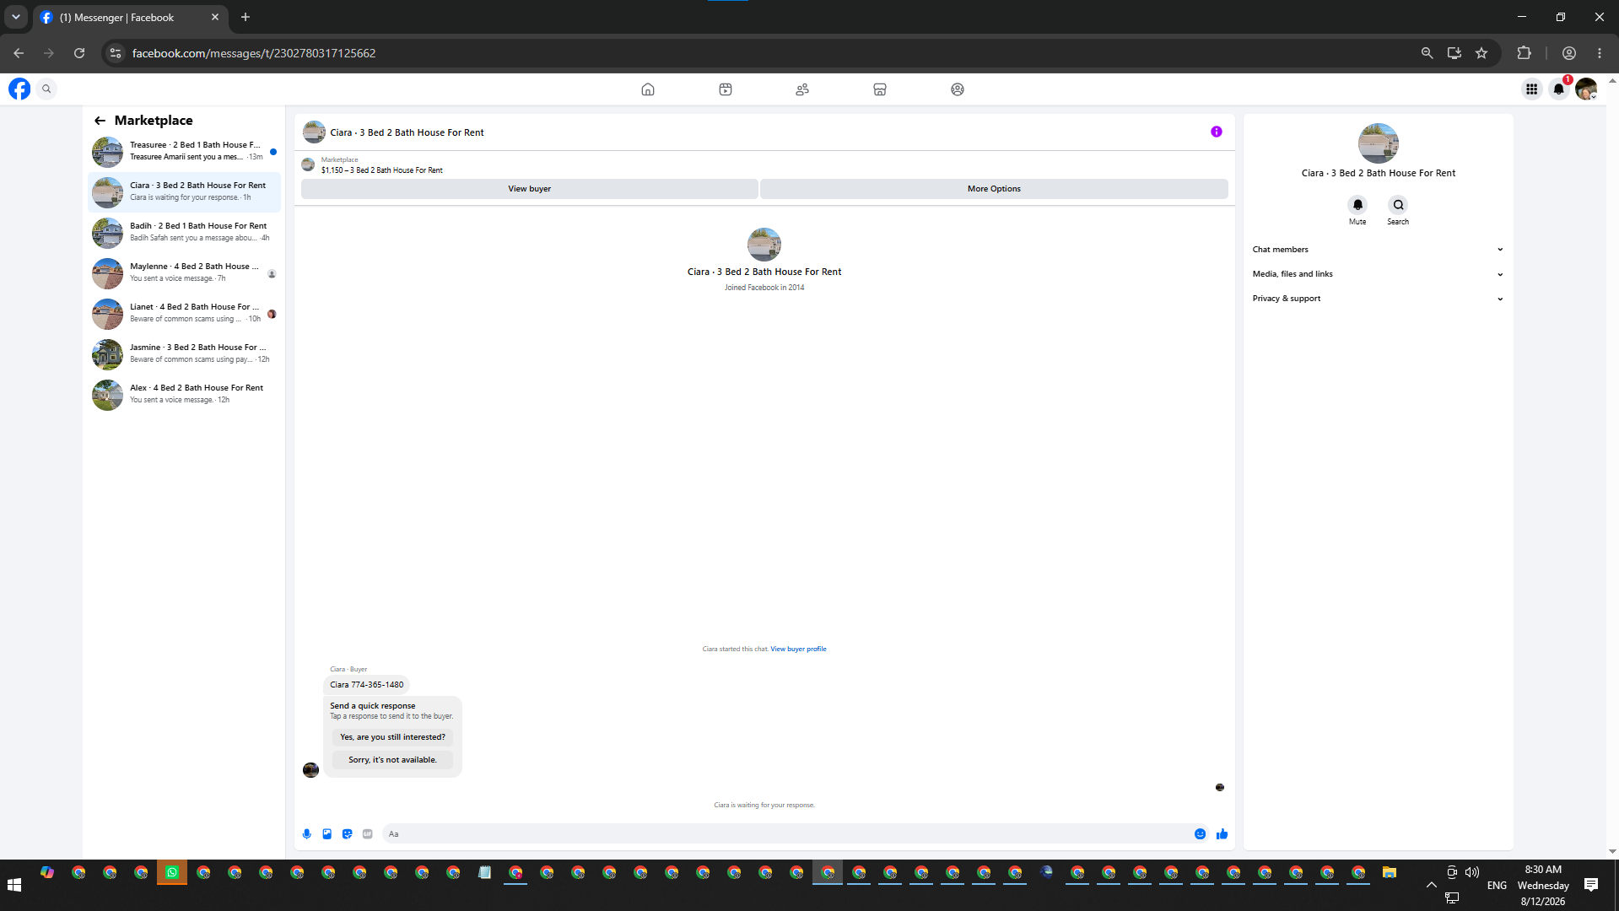Viewport: 1619px width, 911px height.
Task: Show hidden system tray icons
Action: 1431,885
